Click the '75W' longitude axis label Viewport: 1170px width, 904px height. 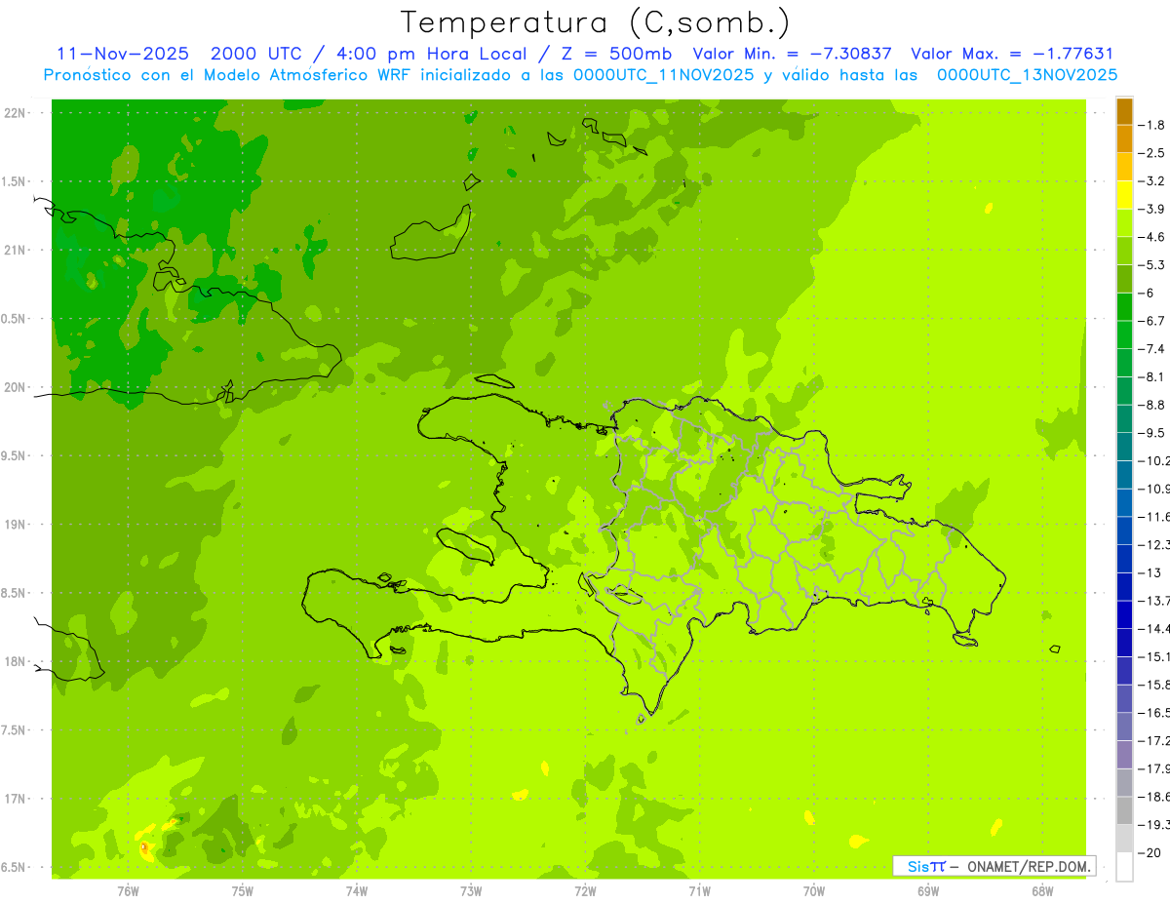coord(243,892)
